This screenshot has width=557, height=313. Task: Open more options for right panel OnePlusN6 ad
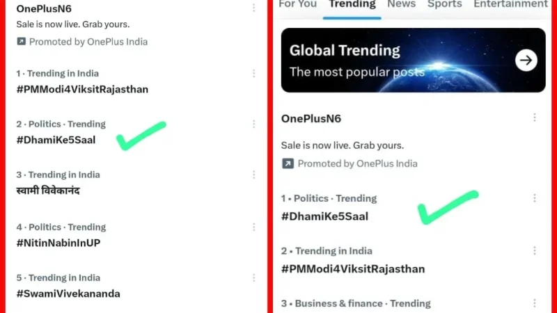tap(535, 118)
